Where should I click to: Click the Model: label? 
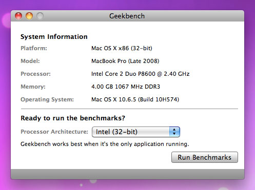click(x=30, y=61)
